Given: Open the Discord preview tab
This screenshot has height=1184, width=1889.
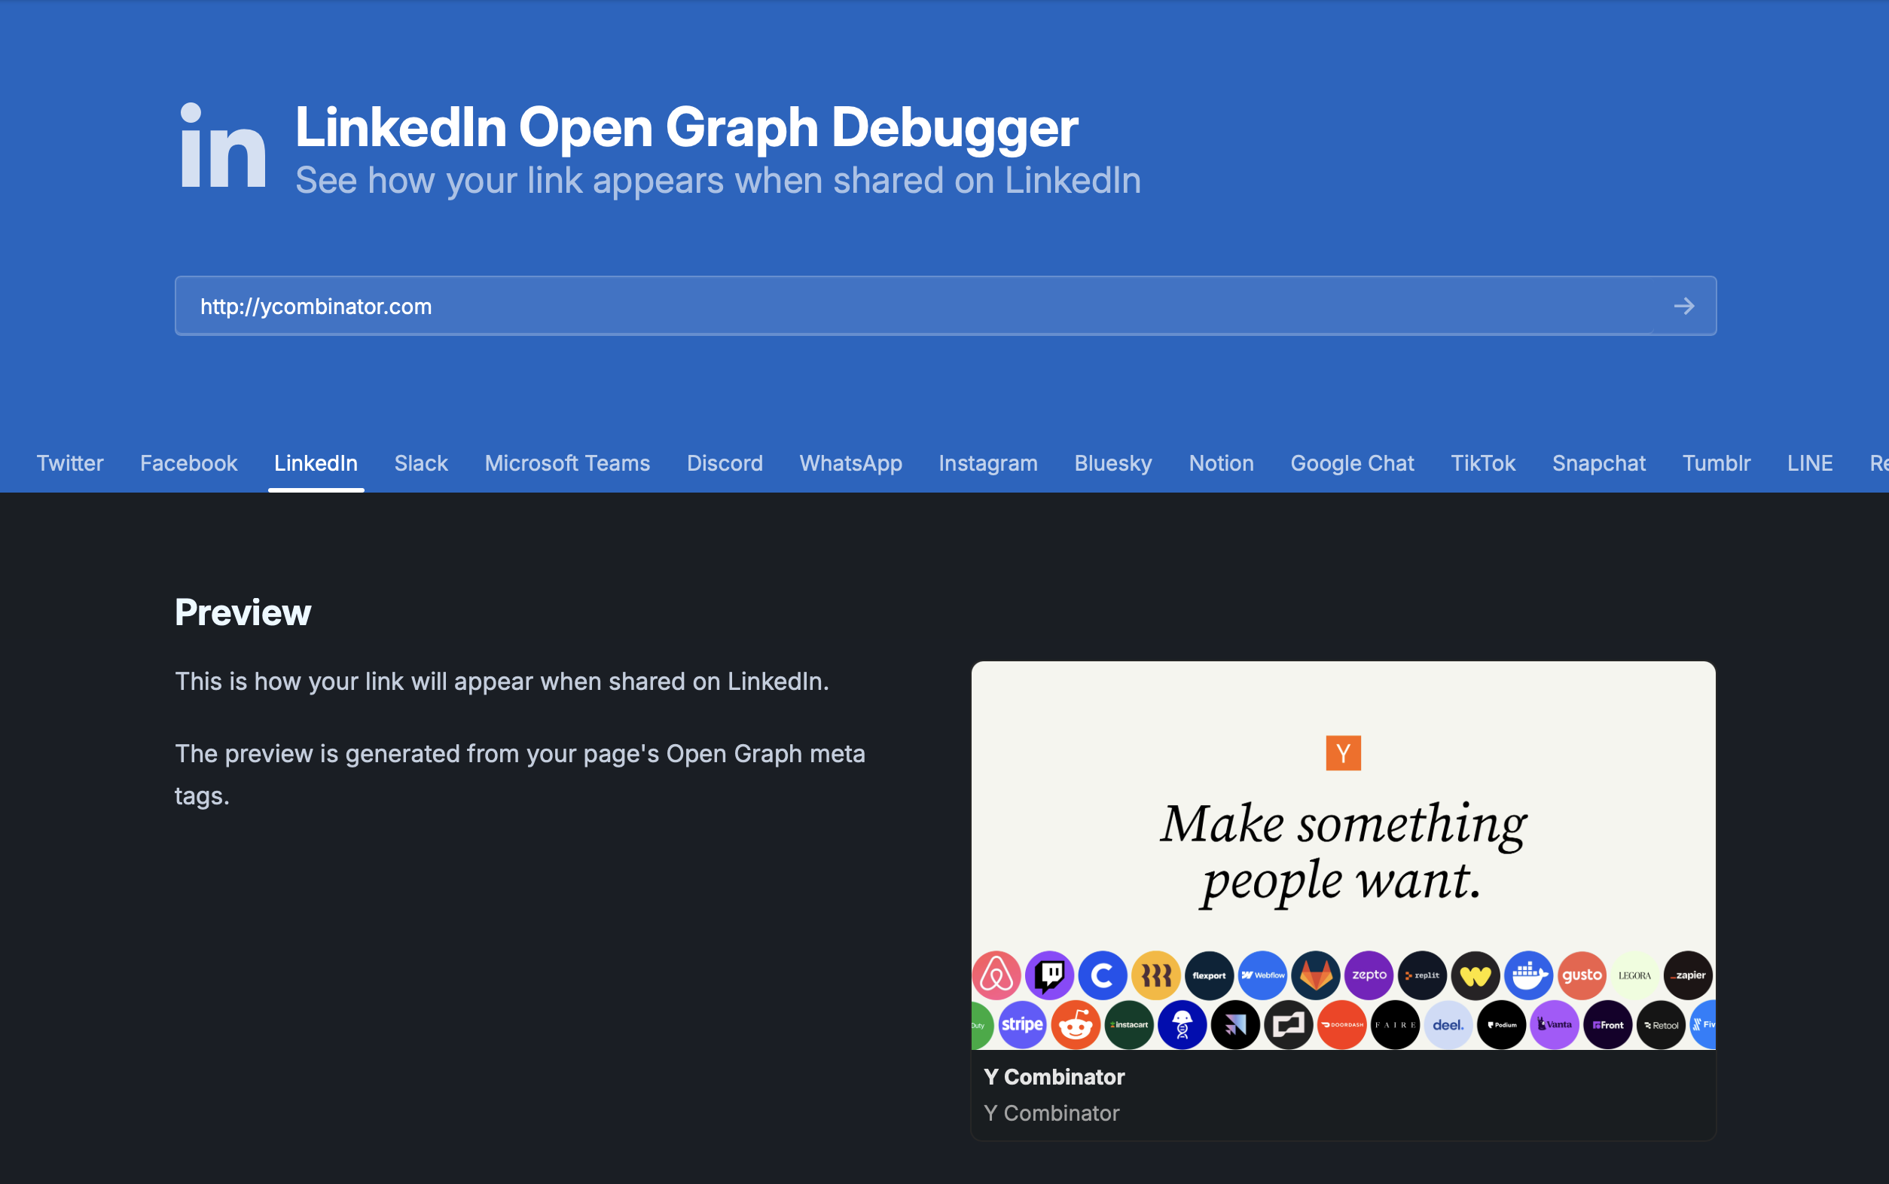Looking at the screenshot, I should [724, 462].
